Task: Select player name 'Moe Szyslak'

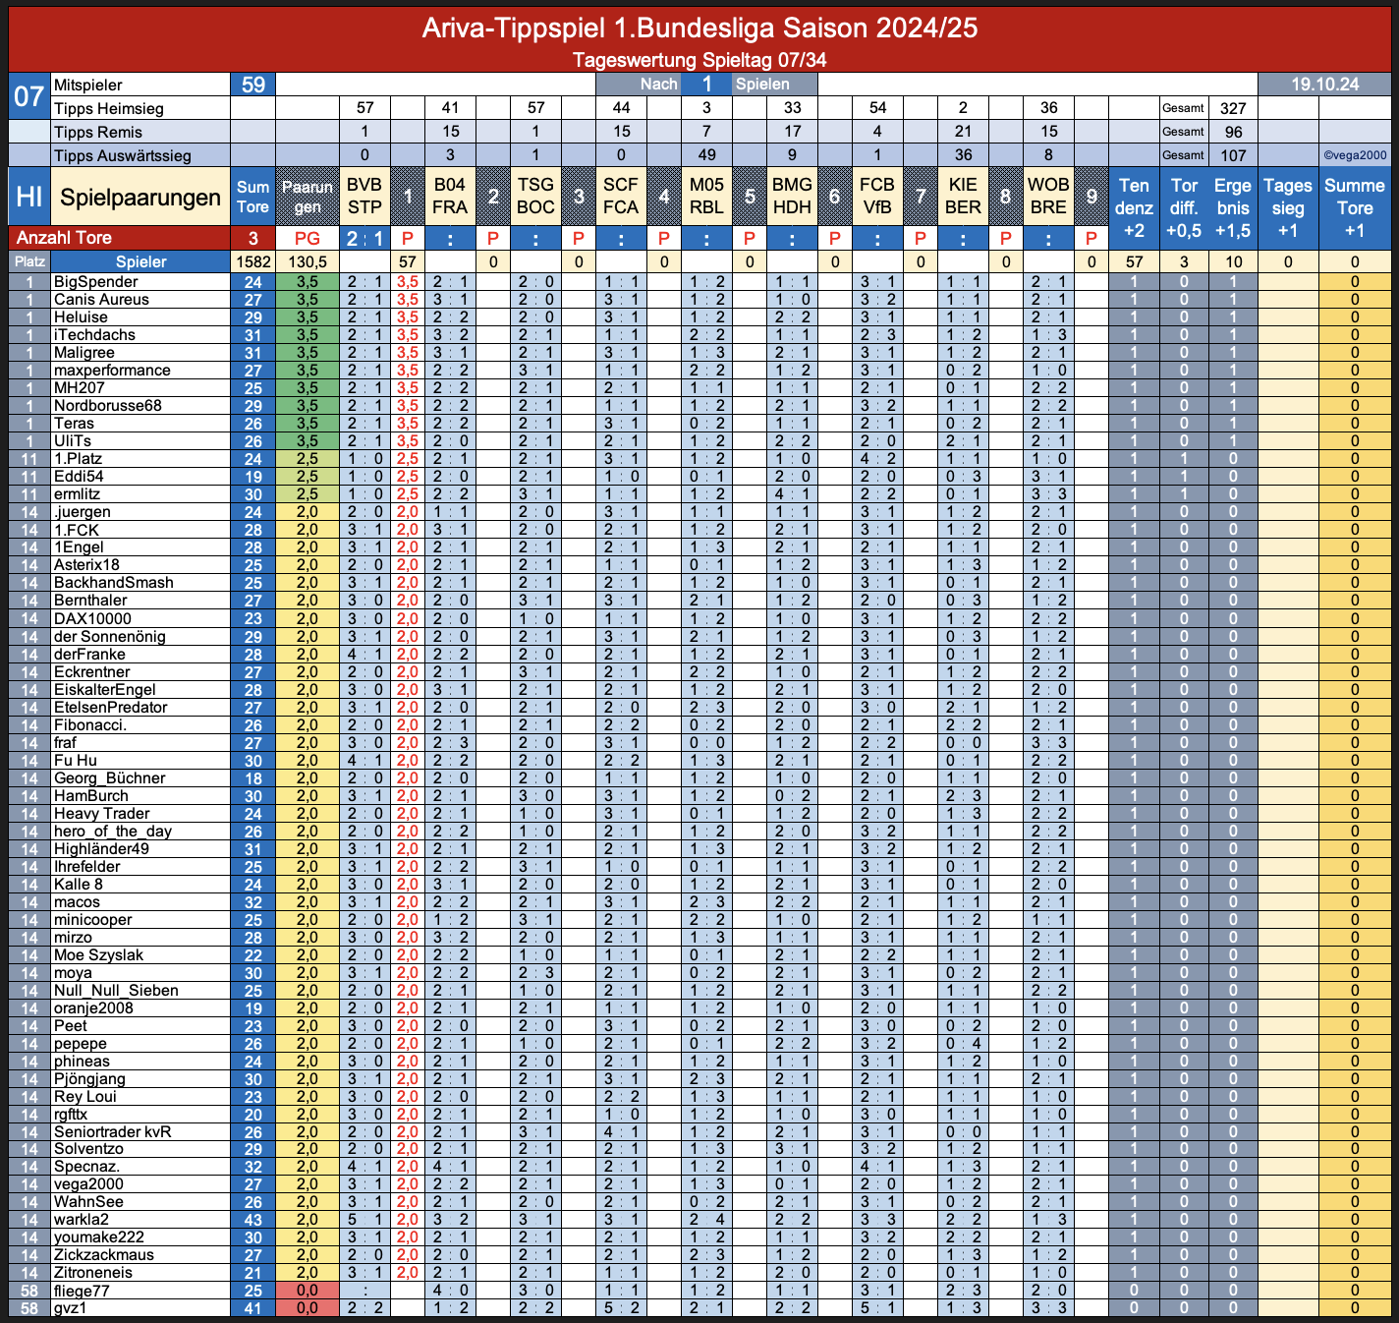Action: [x=98, y=954]
